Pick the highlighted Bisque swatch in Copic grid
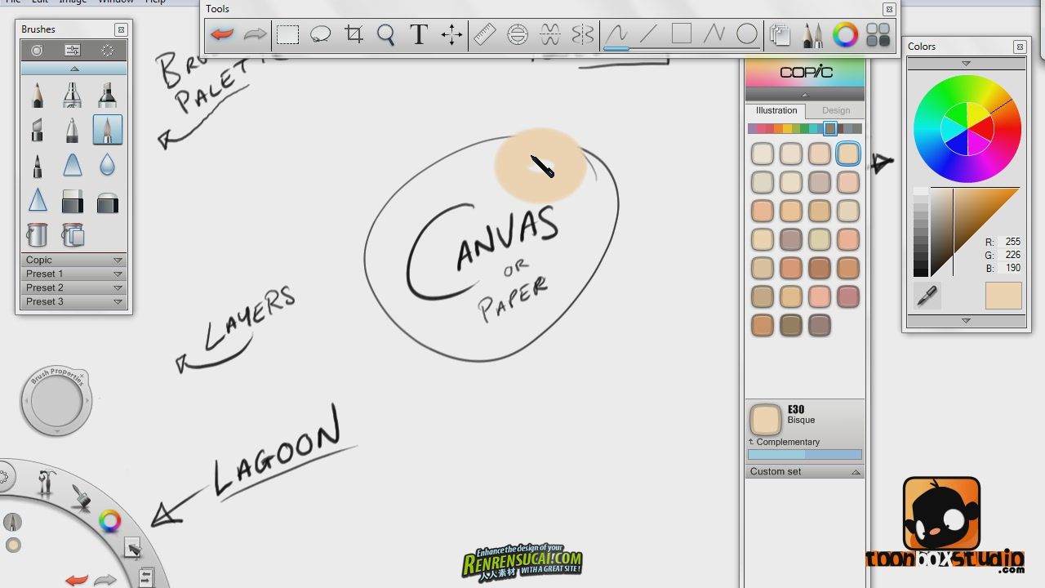The width and height of the screenshot is (1045, 588). click(x=847, y=153)
